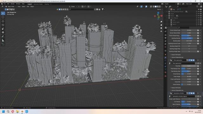Open the viewport Add menu
The width and height of the screenshot is (203, 114).
pos(28,6)
